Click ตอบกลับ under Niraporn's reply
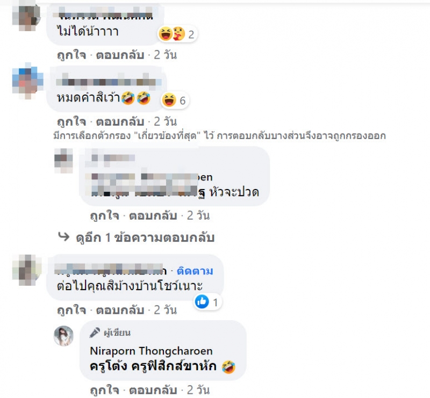This screenshot has height=398, width=430. 153,390
